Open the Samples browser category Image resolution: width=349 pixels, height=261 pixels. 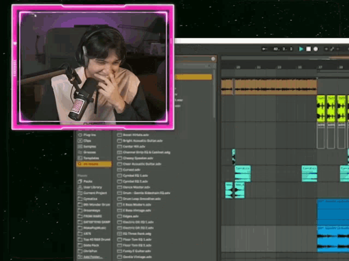pyautogui.click(x=87, y=146)
